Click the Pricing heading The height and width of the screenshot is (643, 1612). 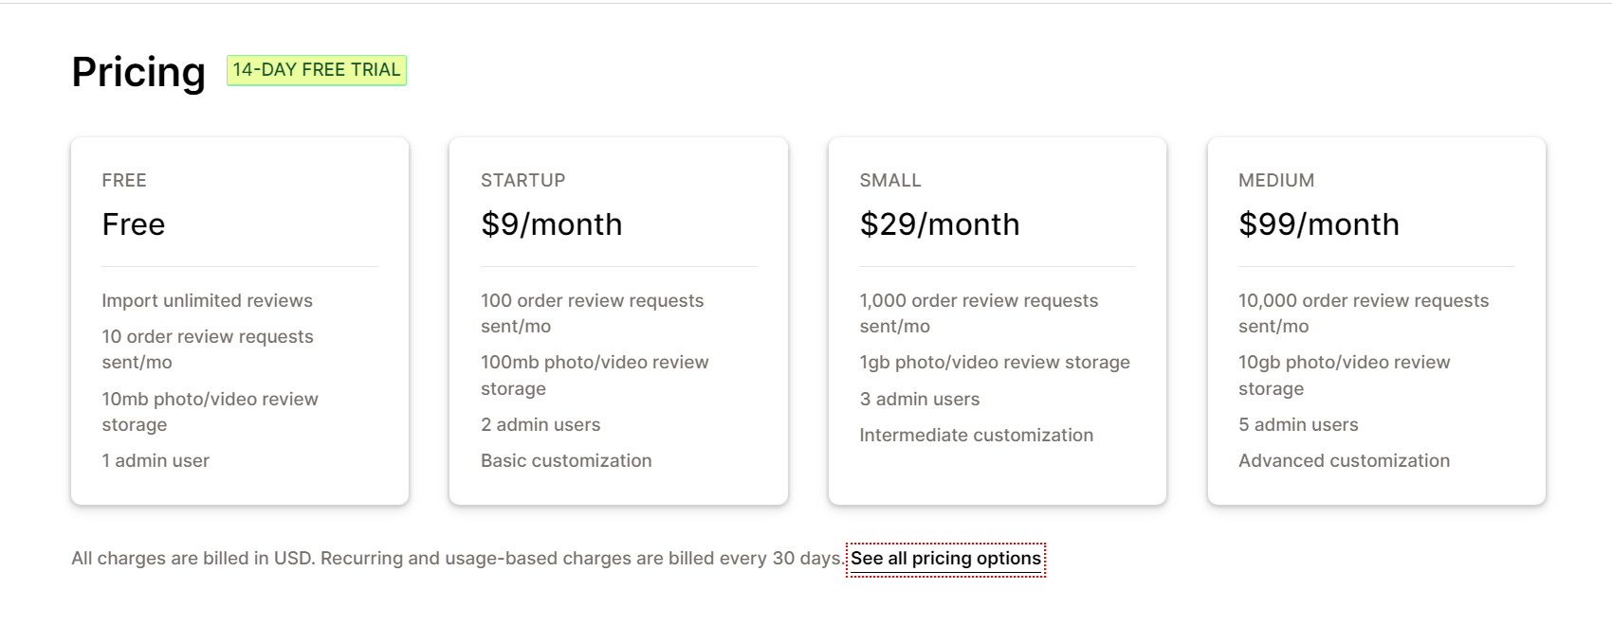138,72
